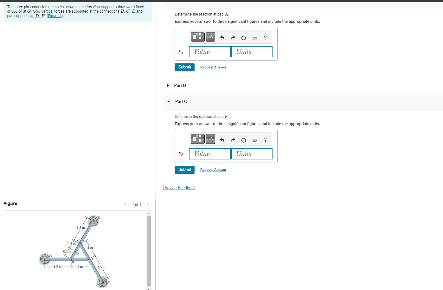Collapse the Part C section
This screenshot has height=290, width=443.
click(168, 101)
